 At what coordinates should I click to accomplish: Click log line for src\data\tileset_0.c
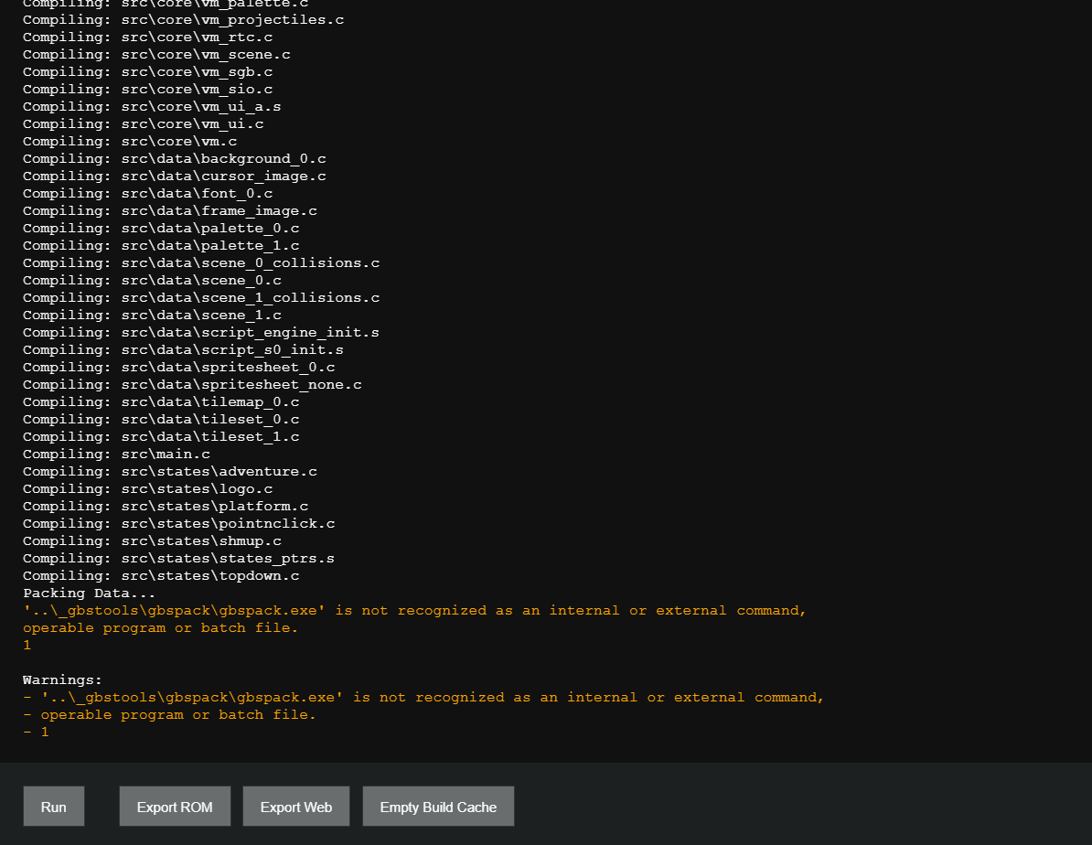[161, 420]
